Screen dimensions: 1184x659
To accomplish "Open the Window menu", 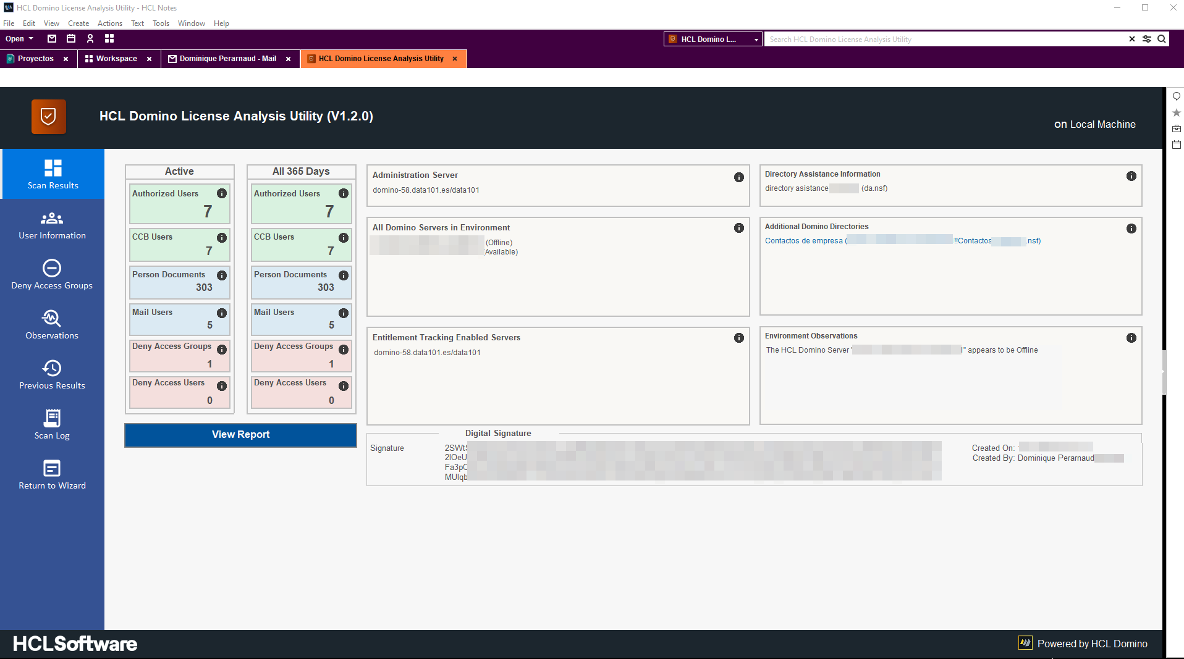I will [x=192, y=23].
